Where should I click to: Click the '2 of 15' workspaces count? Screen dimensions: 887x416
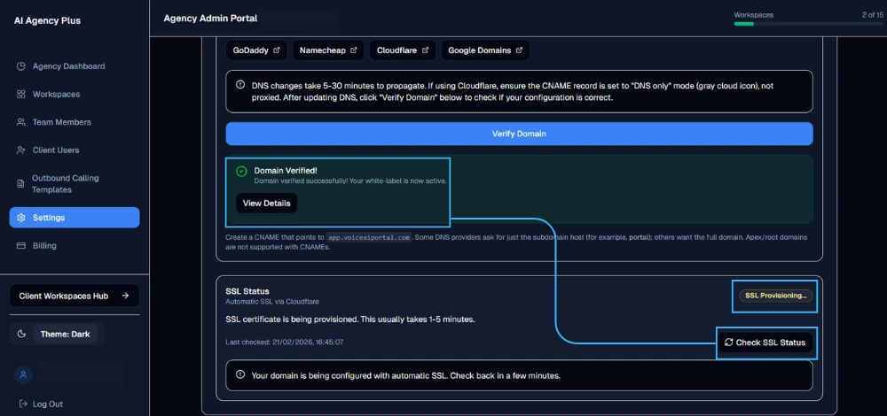[x=872, y=15]
